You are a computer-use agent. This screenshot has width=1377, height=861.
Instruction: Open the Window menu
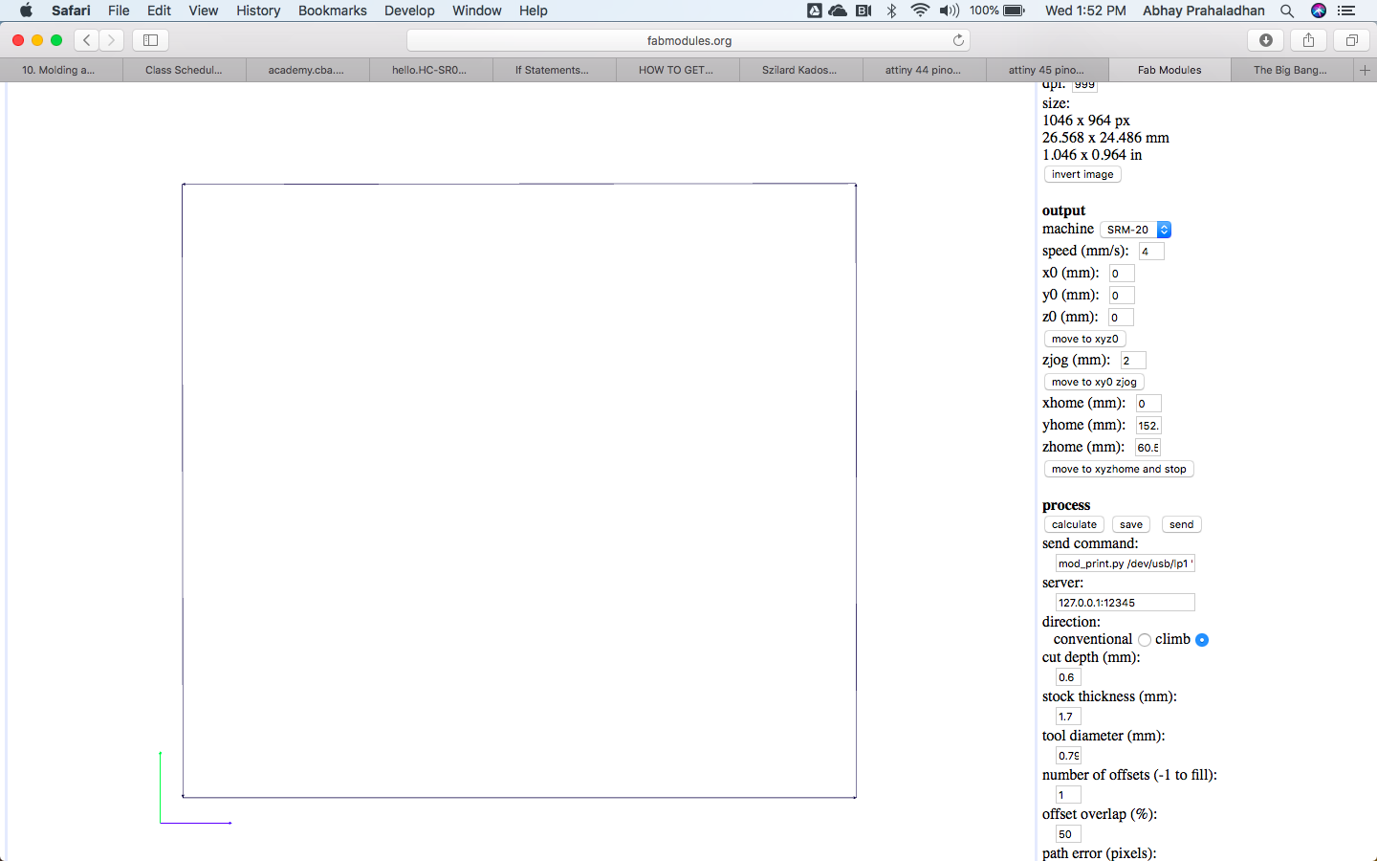pyautogui.click(x=476, y=11)
